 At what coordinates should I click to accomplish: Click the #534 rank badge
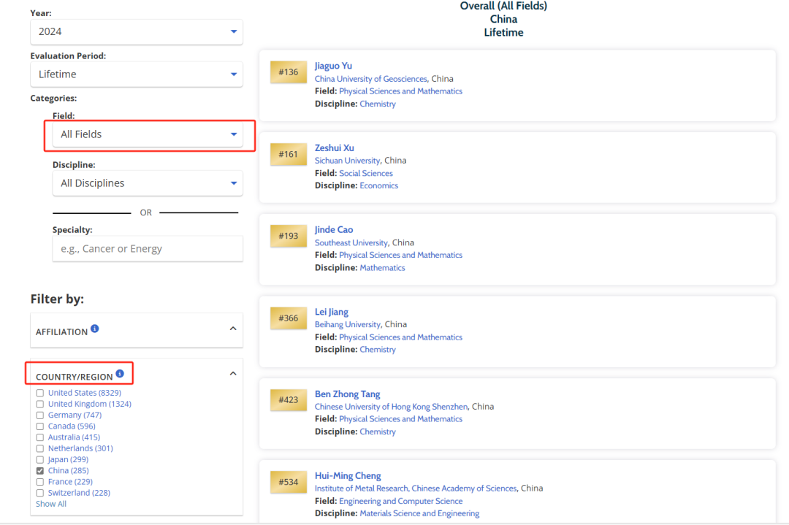pos(289,482)
